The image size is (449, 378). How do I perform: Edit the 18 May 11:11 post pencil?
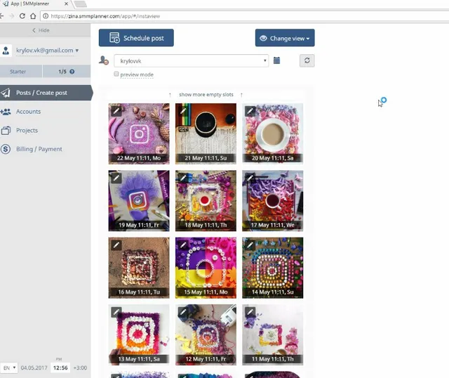tap(183, 178)
